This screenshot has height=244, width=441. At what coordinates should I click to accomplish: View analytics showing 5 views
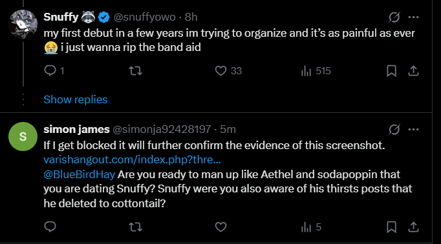(311, 227)
